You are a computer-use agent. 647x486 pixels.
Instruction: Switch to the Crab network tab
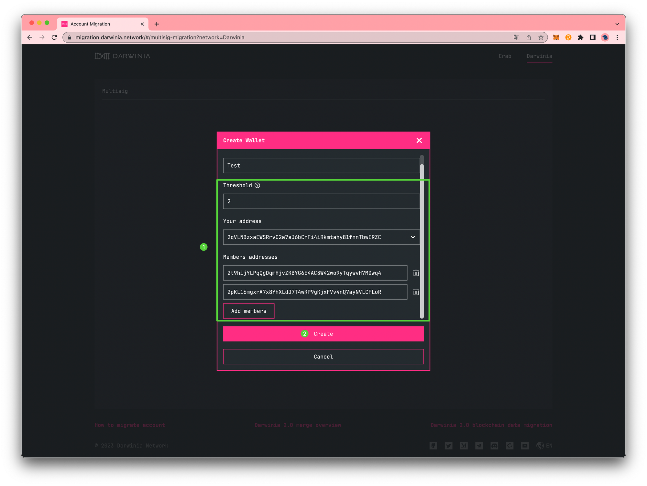point(505,56)
